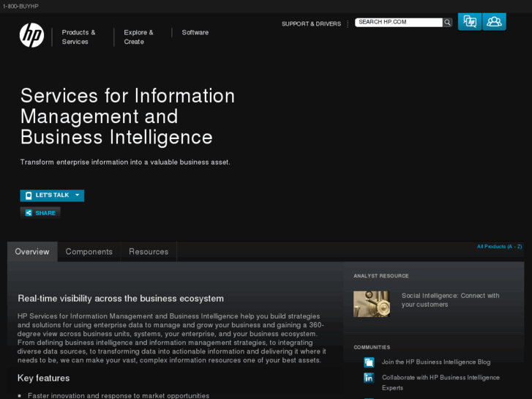532x399 pixels.
Task: Click the 1-800-BUYHP text
Action: 20,7
